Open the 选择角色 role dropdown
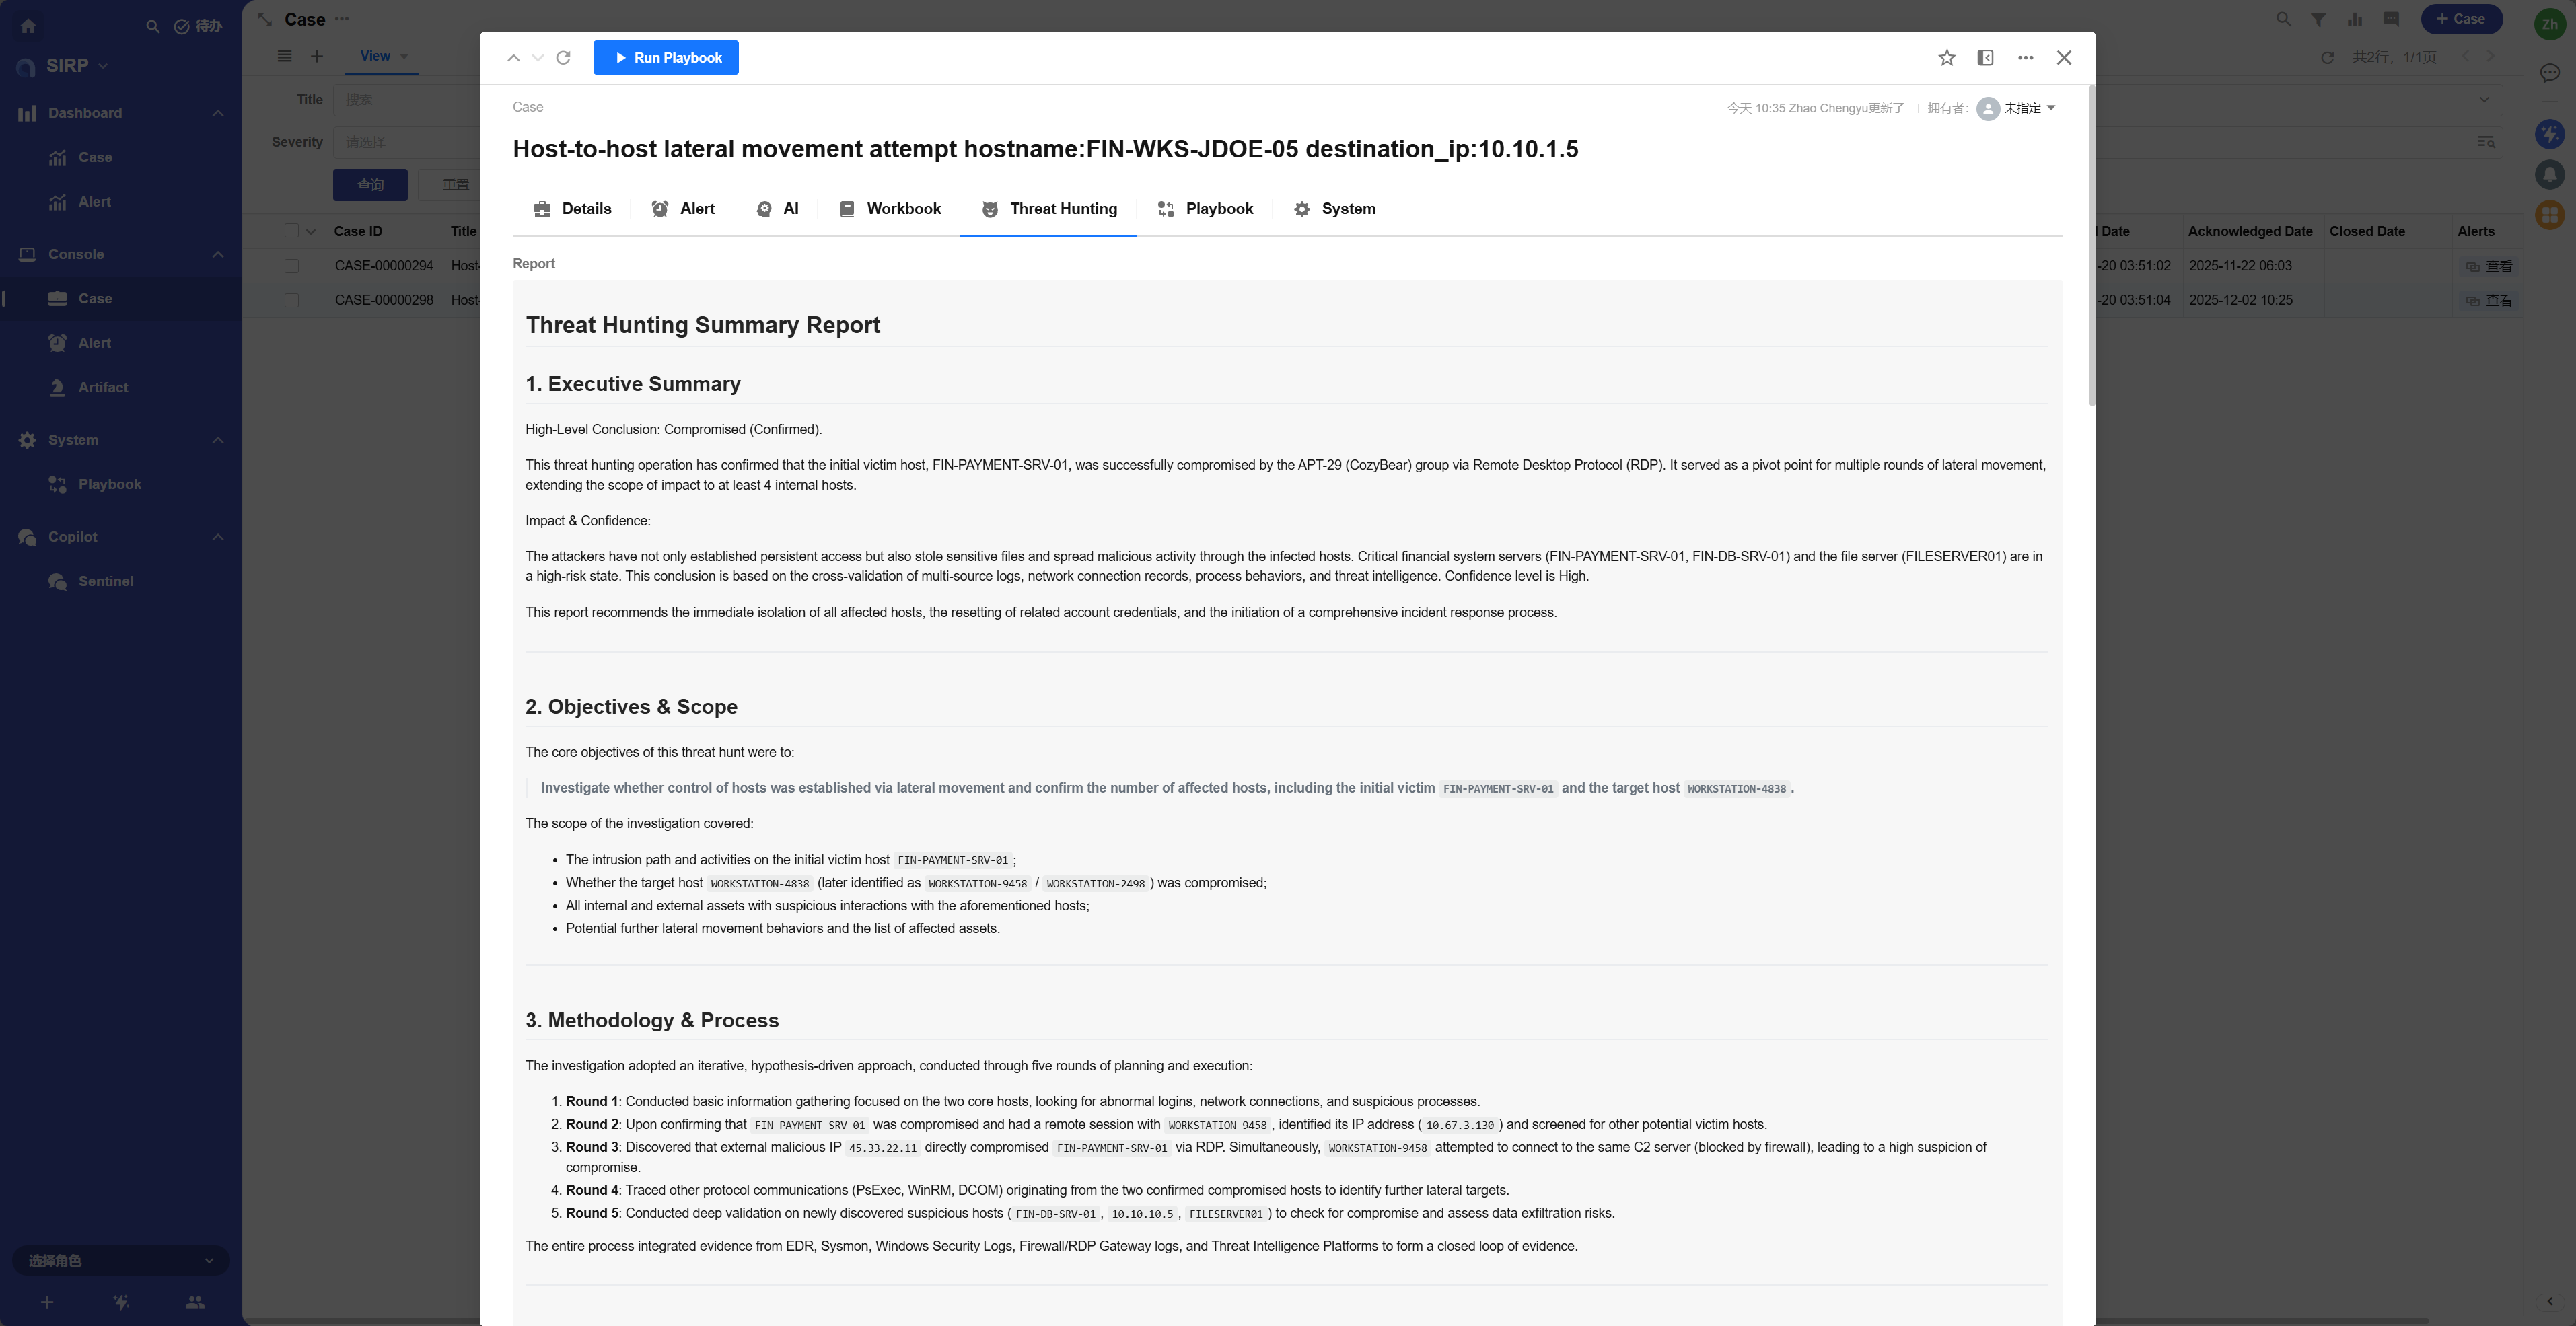2576x1326 pixels. pos(120,1260)
